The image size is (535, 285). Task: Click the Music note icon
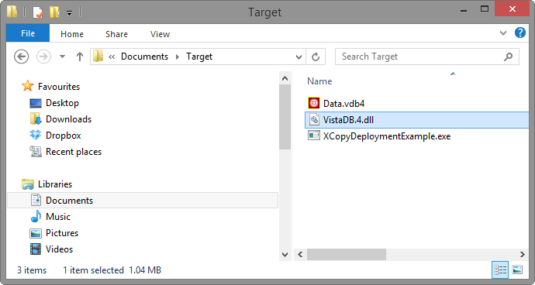[x=36, y=217]
